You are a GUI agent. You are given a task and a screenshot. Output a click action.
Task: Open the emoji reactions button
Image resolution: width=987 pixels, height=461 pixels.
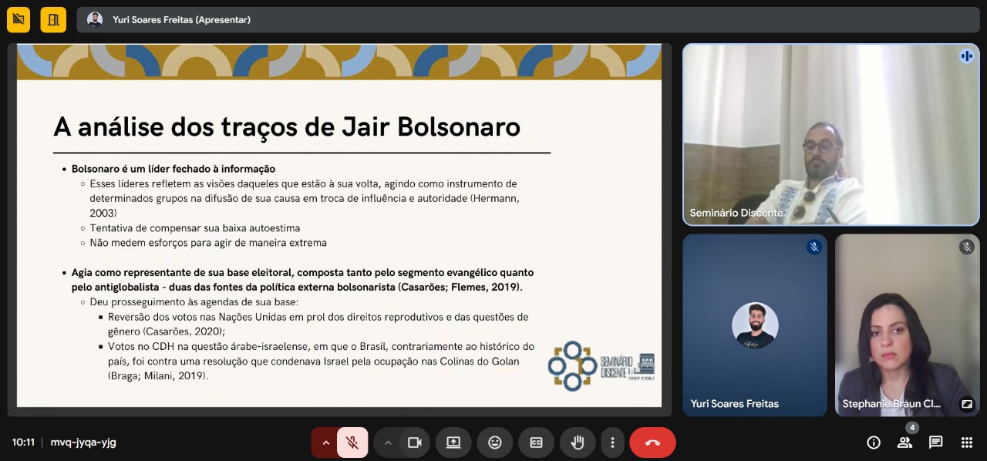[x=494, y=442]
